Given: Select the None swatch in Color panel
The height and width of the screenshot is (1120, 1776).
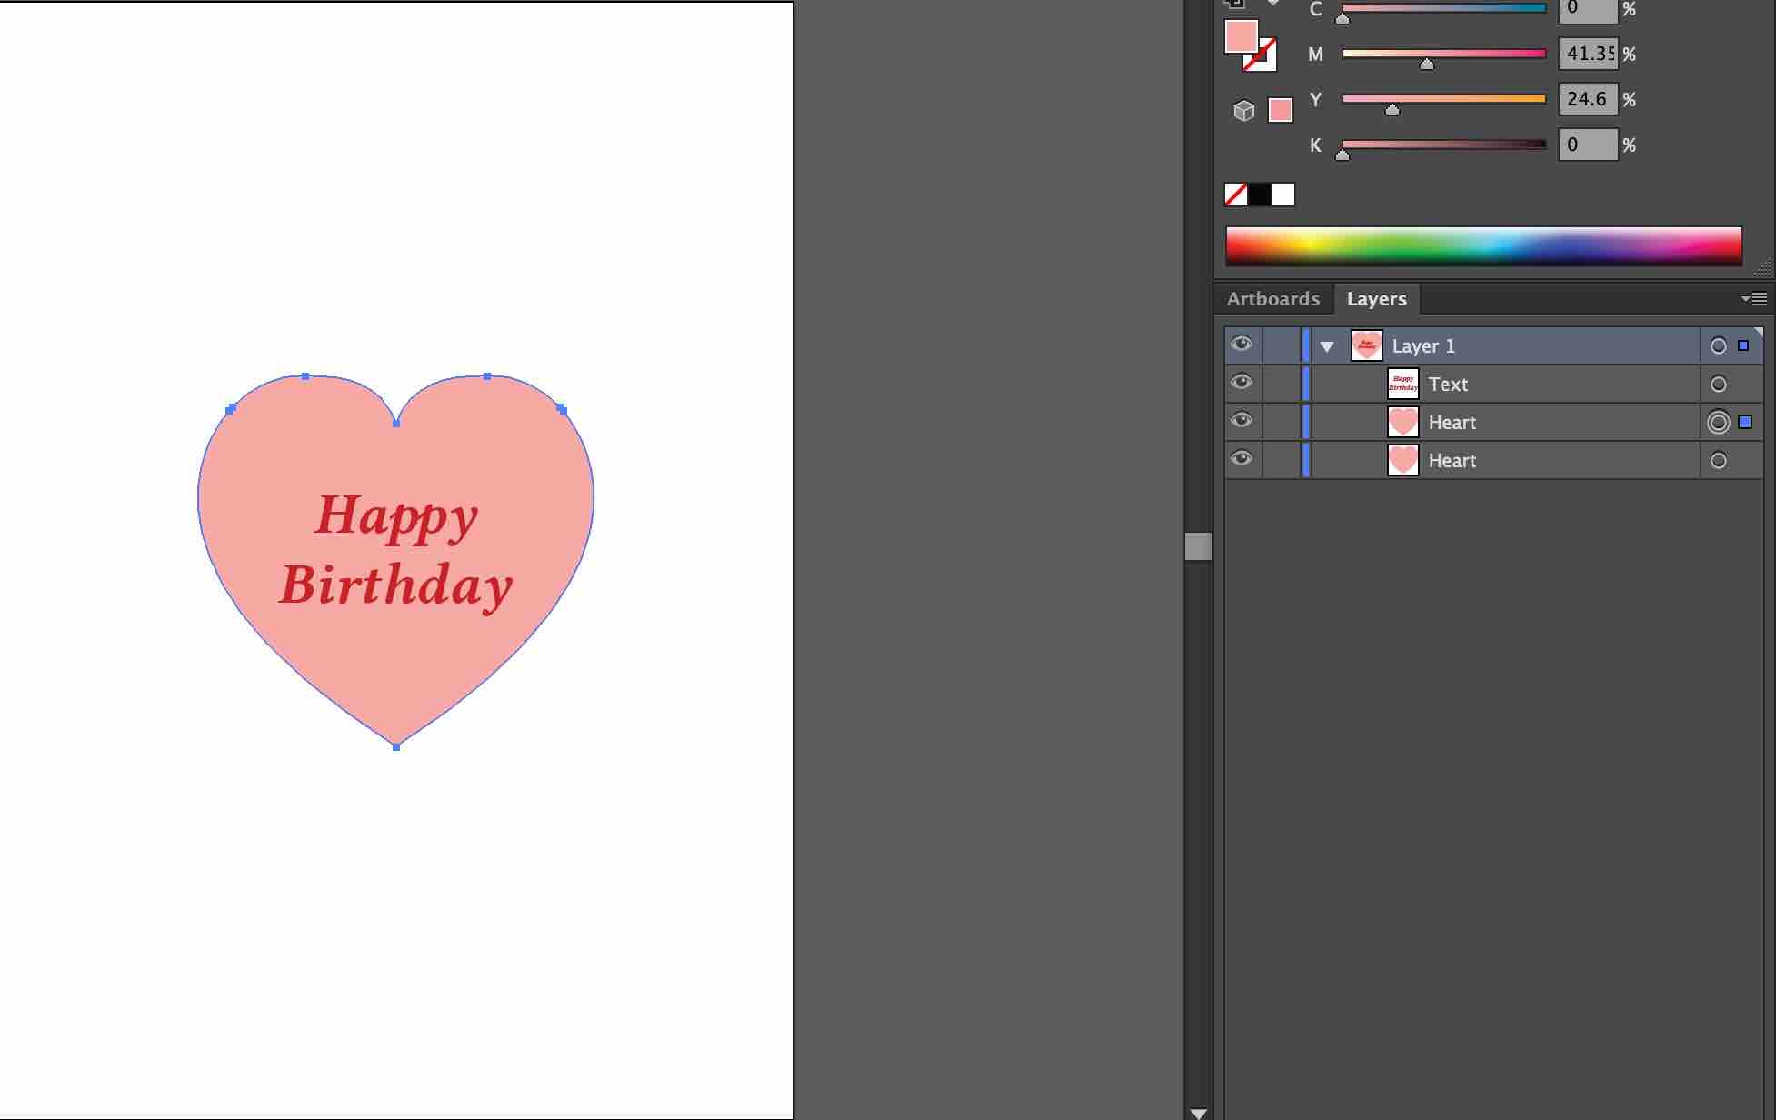Looking at the screenshot, I should pyautogui.click(x=1235, y=195).
